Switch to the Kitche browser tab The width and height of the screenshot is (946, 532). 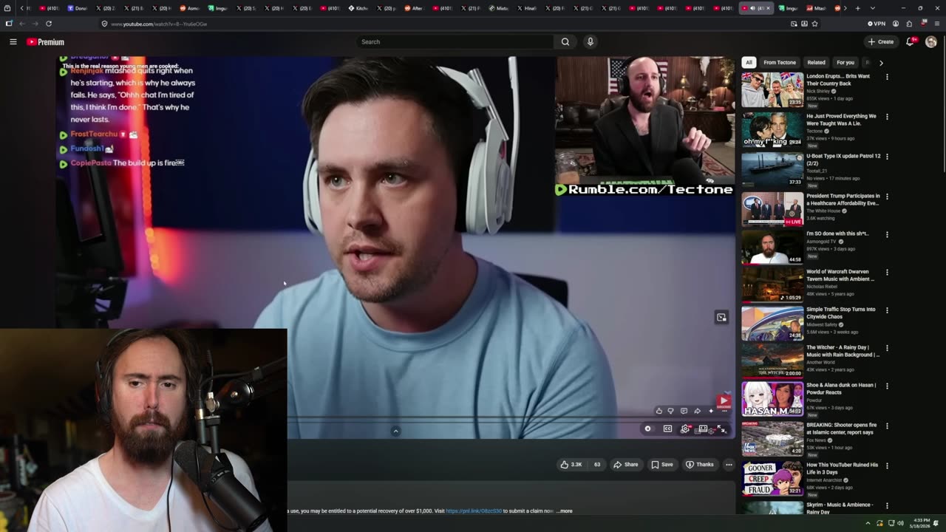click(x=358, y=8)
